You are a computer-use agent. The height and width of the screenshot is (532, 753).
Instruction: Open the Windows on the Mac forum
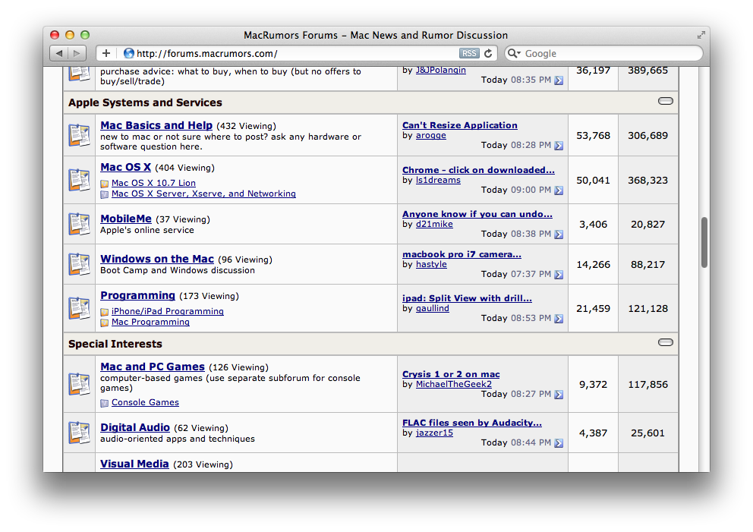[157, 259]
